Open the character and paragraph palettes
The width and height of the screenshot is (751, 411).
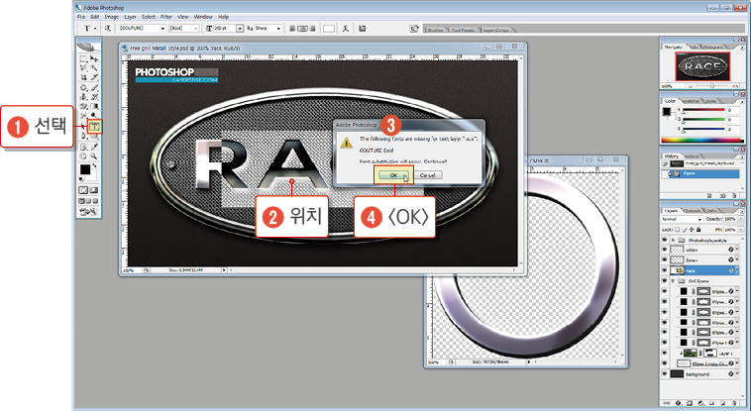tap(363, 29)
